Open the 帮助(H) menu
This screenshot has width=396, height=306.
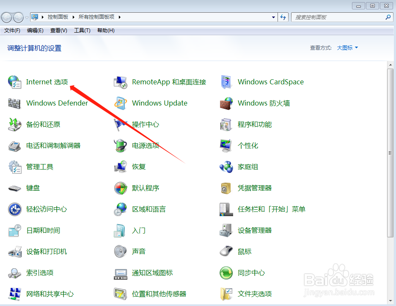[106, 31]
